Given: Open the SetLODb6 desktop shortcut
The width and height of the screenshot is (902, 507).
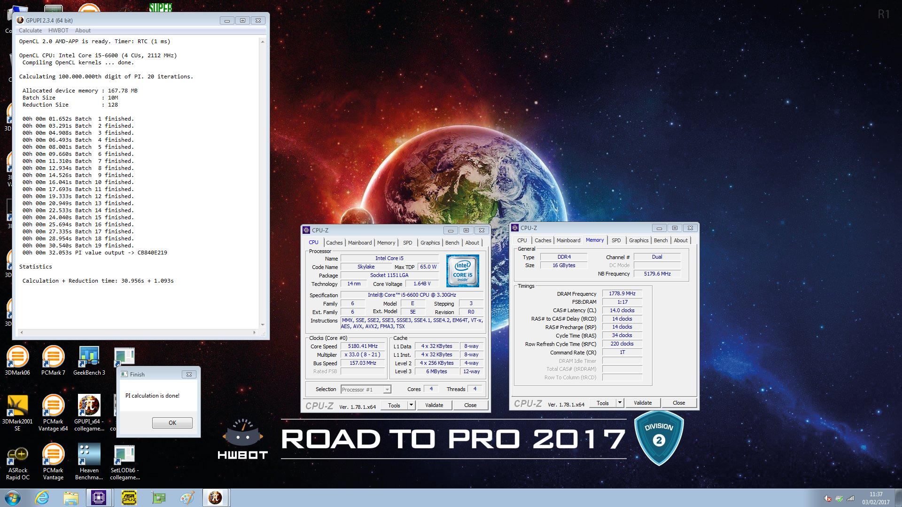Looking at the screenshot, I should [125, 462].
